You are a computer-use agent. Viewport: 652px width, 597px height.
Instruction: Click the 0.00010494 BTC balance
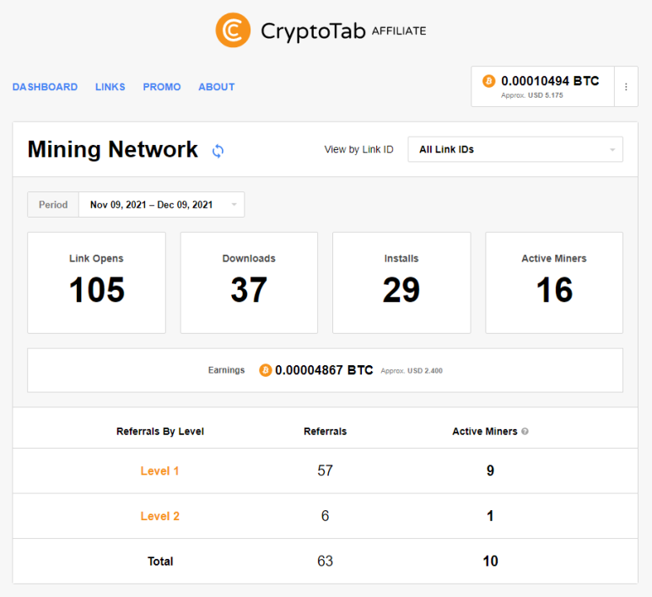pos(550,81)
